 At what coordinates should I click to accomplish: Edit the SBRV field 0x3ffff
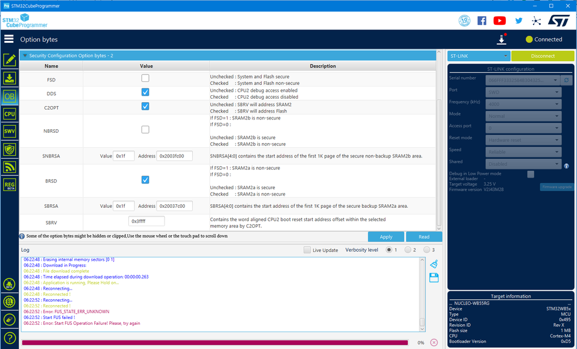(x=147, y=221)
